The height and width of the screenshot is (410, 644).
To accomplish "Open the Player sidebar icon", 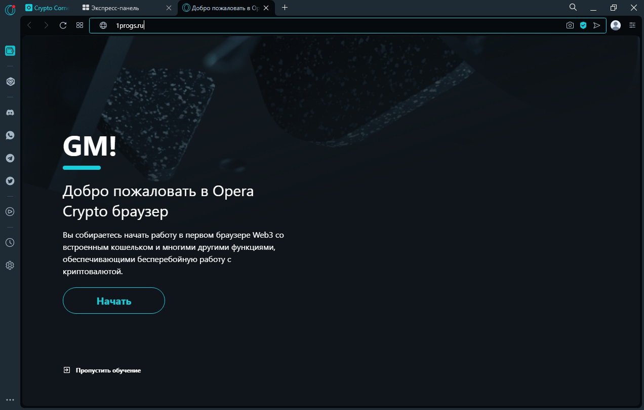I will (10, 212).
